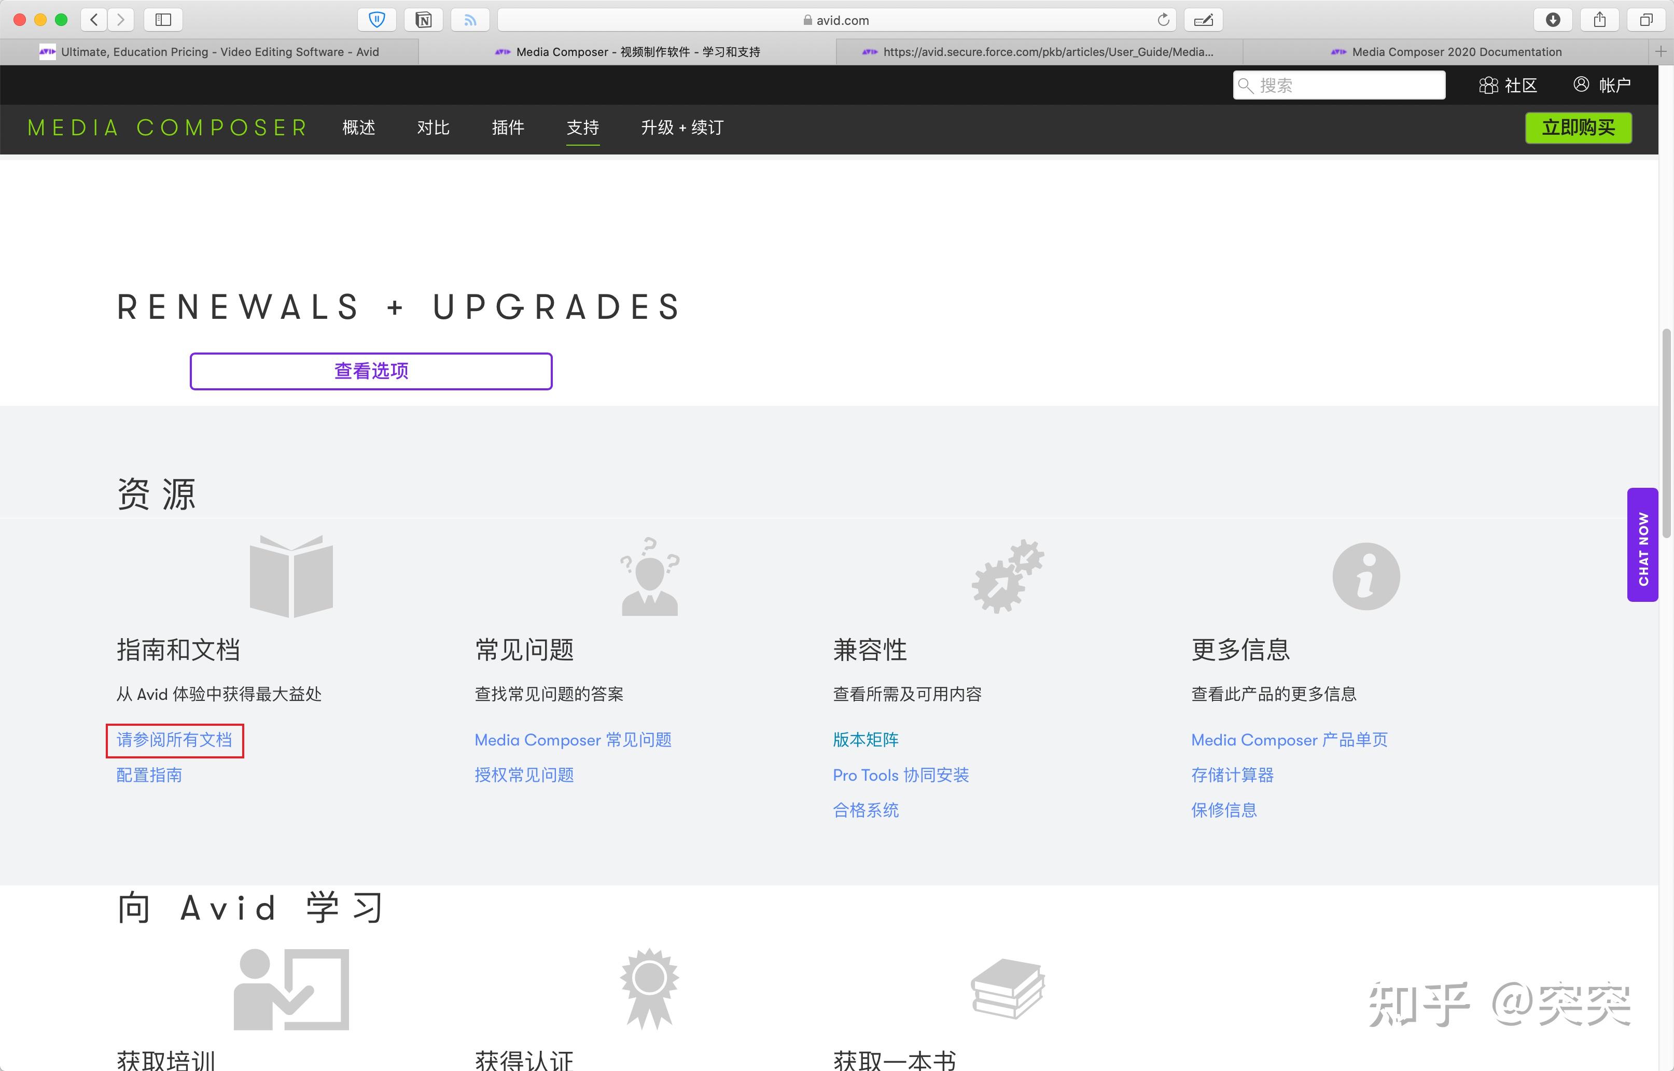Open the 请参阅所有文档 link
Image resolution: width=1674 pixels, height=1071 pixels.
coord(174,740)
